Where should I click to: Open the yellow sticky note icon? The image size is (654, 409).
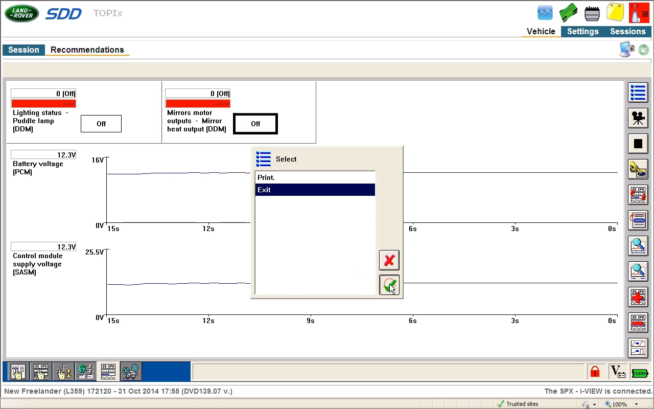click(615, 12)
